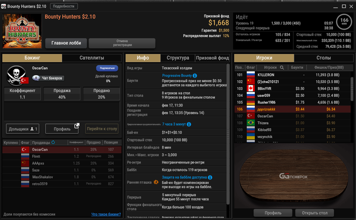356x220 pixels.
Task: Click the Progressive Bounty info icon
Action: pyautogui.click(x=195, y=76)
